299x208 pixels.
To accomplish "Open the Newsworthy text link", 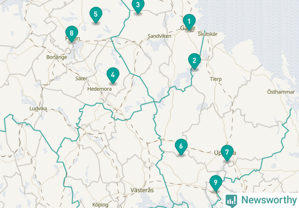I will [x=269, y=200].
